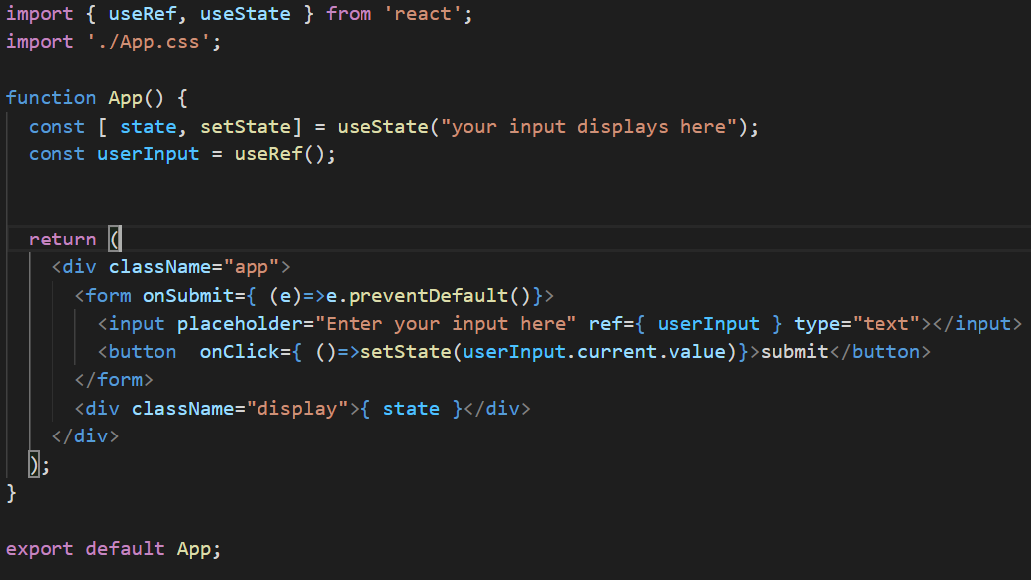1031x580 pixels.
Task: Click '{ state }' expression in display div
Action: [x=411, y=409]
